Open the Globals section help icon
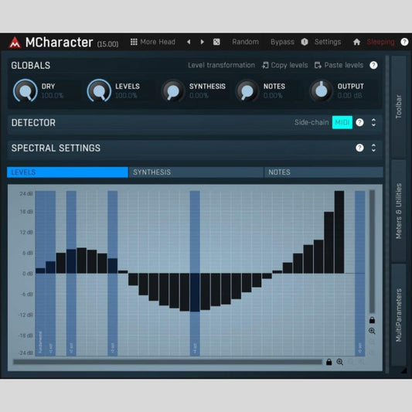The height and width of the screenshot is (412, 412). (373, 65)
